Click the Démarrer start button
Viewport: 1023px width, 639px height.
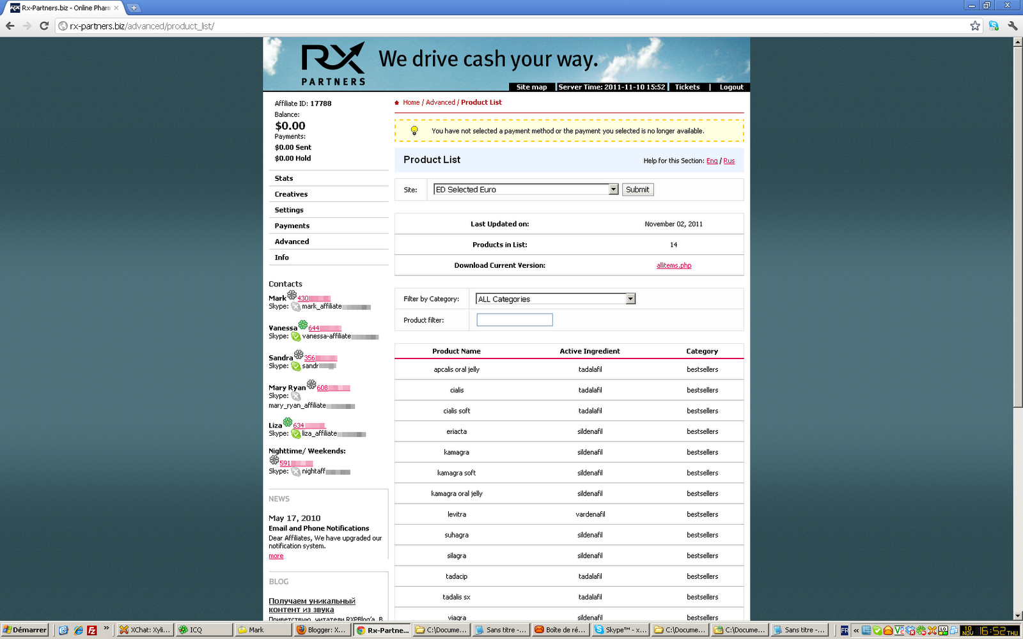pyautogui.click(x=25, y=630)
